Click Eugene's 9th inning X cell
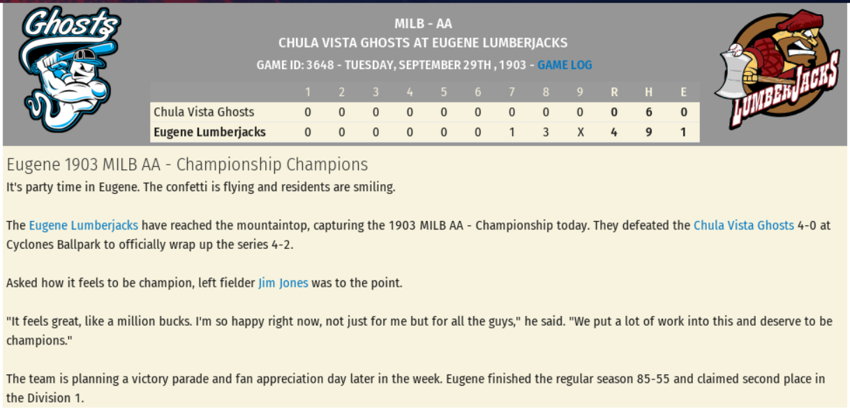Image resolution: width=850 pixels, height=408 pixels. [581, 132]
